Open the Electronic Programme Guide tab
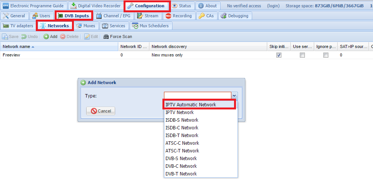Image resolution: width=373 pixels, height=182 pixels. point(33,6)
